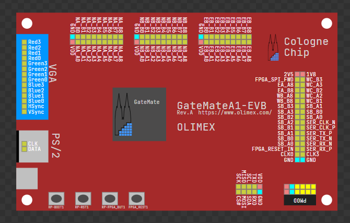Click the cyan GND pin beside CLK0 row
Image resolution: width=350 pixels, height=223 pixels.
[297, 160]
